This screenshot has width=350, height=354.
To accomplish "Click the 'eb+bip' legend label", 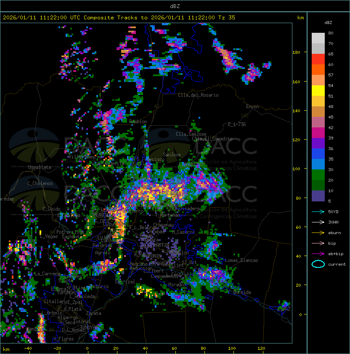I will point(336,254).
